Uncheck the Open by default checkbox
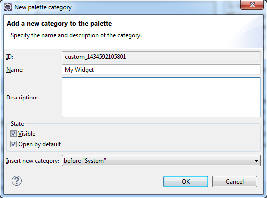 [x=13, y=144]
